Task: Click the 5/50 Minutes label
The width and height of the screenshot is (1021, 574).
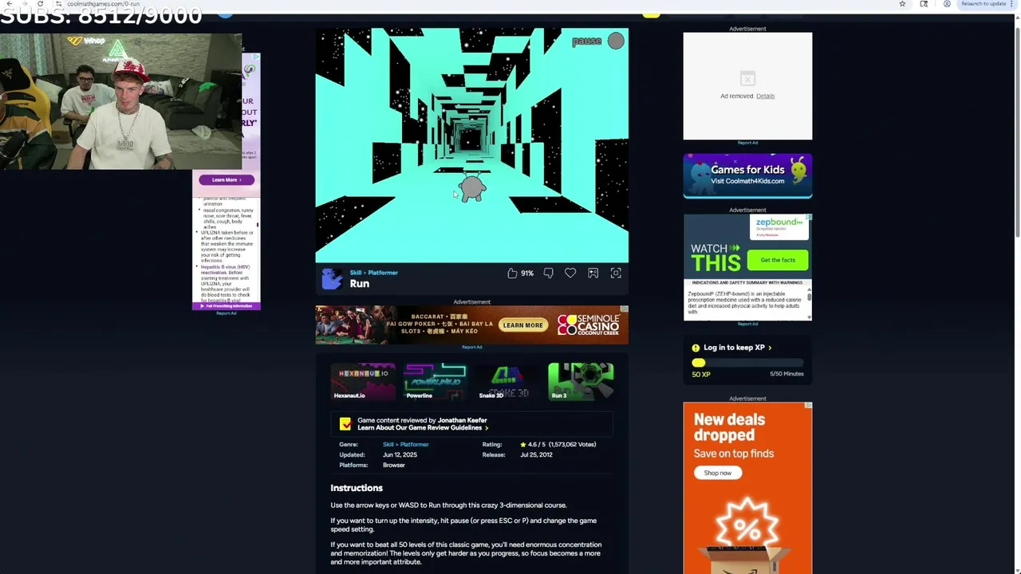Action: pos(786,374)
